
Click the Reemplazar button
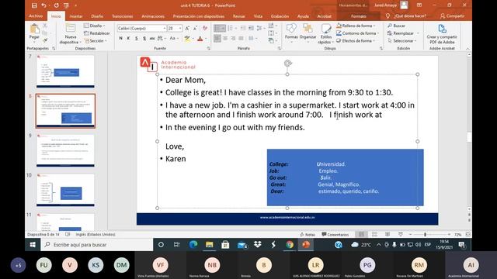click(x=401, y=33)
